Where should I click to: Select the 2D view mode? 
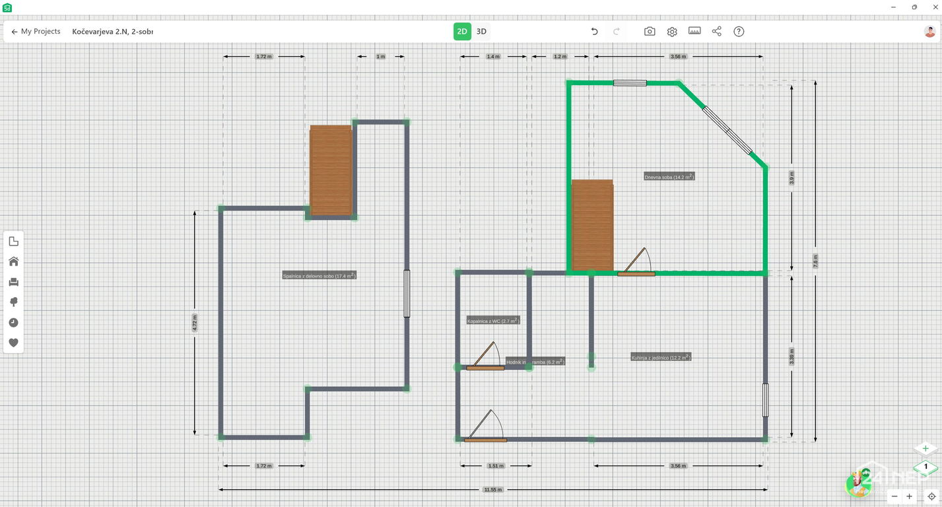462,32
